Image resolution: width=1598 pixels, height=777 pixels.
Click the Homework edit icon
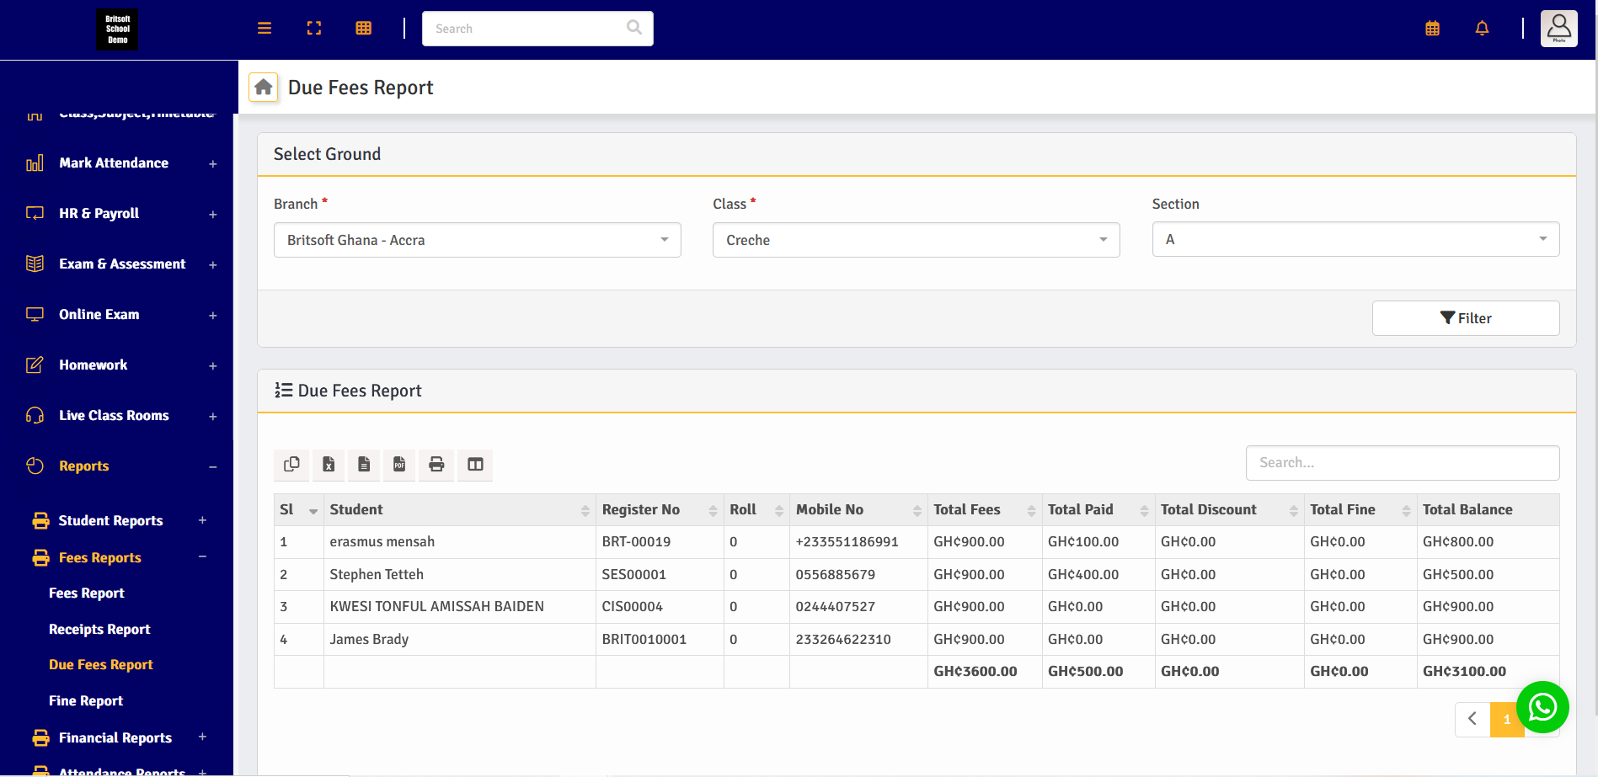pos(35,365)
